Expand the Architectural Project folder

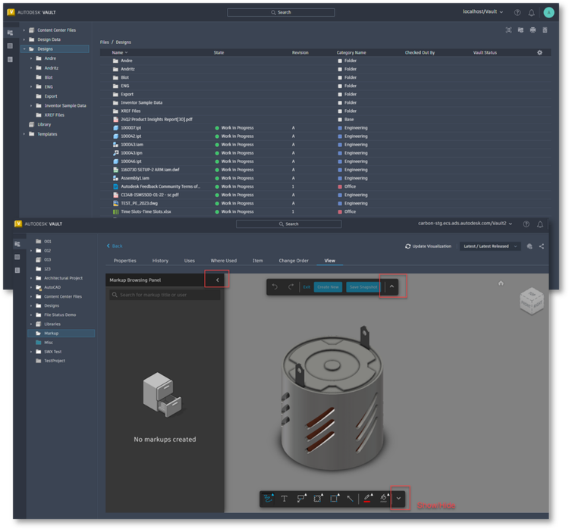(31, 278)
